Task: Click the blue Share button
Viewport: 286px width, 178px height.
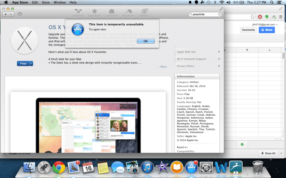Action: (267, 30)
